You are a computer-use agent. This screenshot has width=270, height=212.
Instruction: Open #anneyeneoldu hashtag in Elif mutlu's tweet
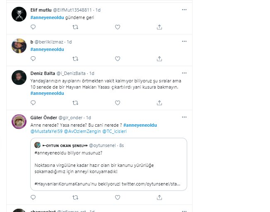[47, 17]
